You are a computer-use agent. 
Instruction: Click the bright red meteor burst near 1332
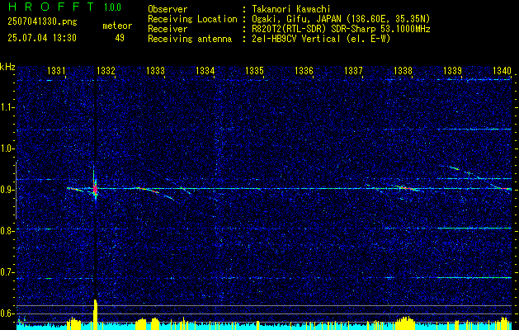[96, 189]
